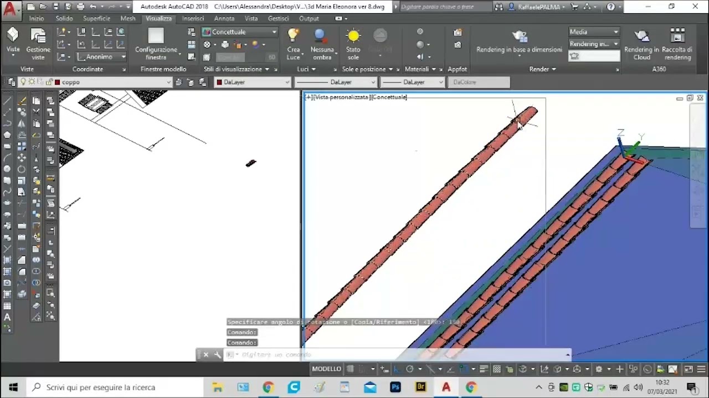Toggle layer on/off bulb for coppo layer
The image size is (709, 398).
[23, 82]
